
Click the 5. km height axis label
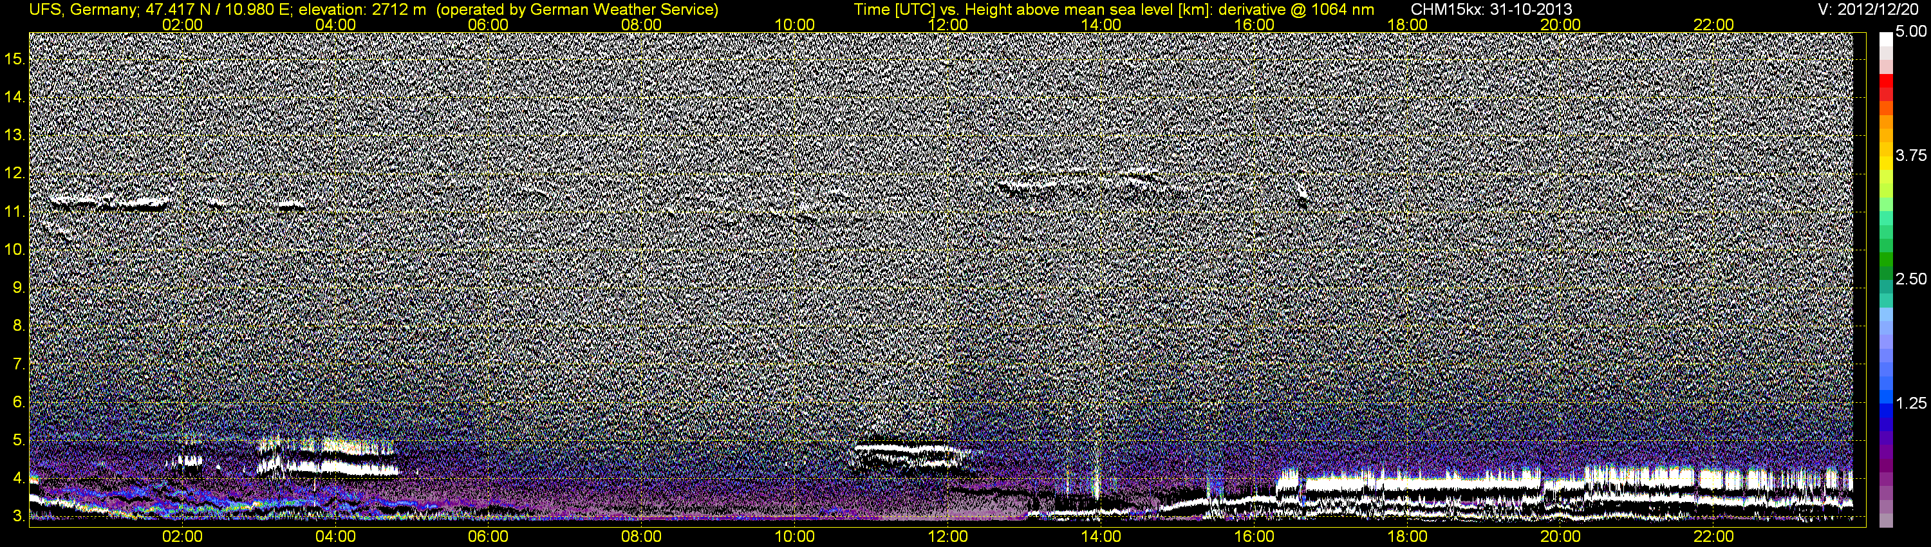click(x=19, y=441)
